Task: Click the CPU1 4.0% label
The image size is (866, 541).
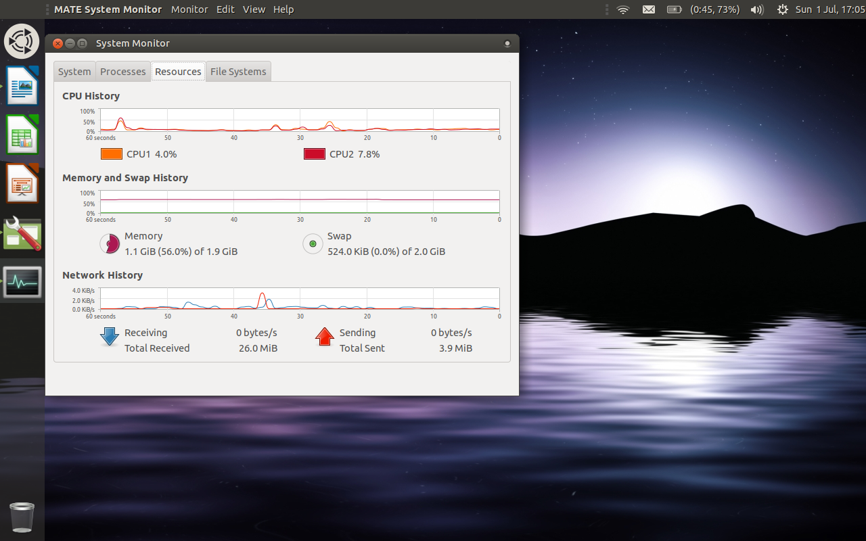Action: pos(152,154)
